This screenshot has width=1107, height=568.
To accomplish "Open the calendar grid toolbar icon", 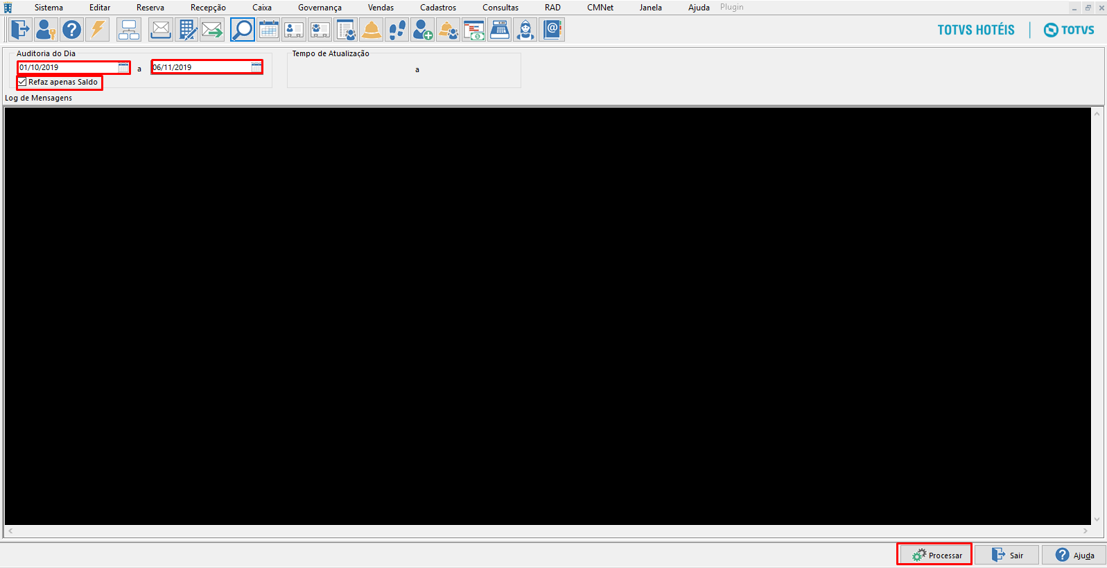I will point(268,30).
